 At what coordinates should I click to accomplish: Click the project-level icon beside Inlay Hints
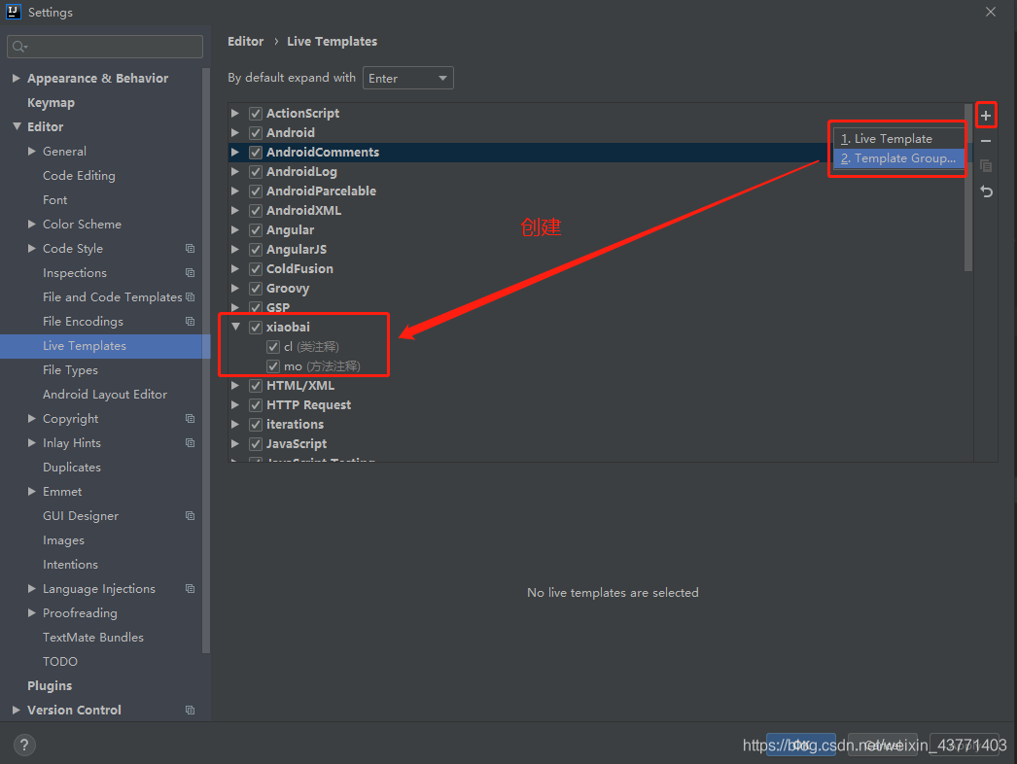190,443
